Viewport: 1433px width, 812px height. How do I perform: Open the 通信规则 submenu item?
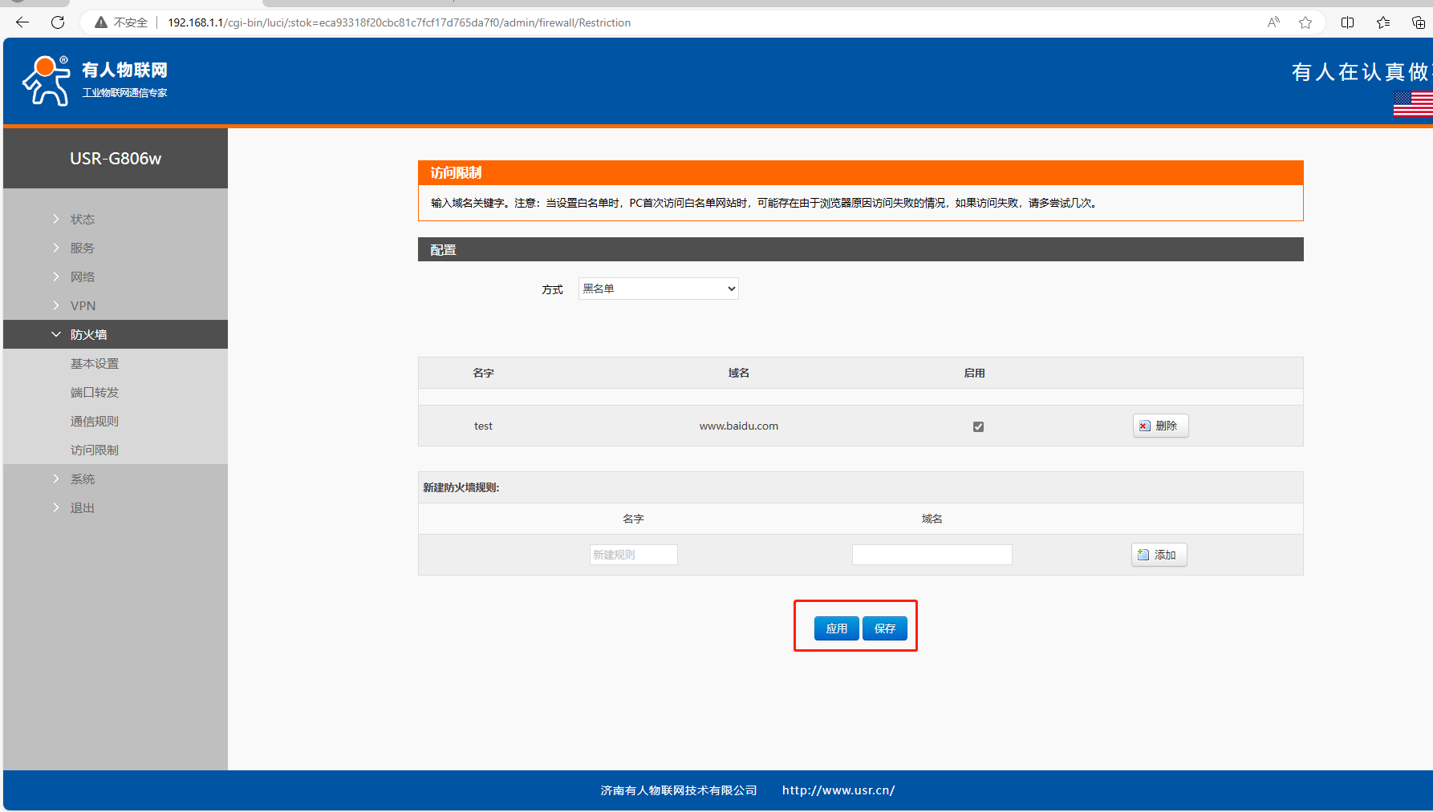click(95, 421)
